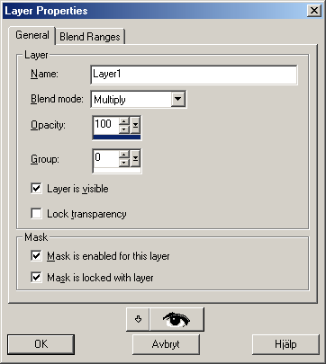Decrease Group value with down spinner arrow

[124, 163]
